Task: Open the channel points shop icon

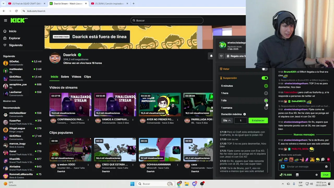Action: (x=297, y=175)
